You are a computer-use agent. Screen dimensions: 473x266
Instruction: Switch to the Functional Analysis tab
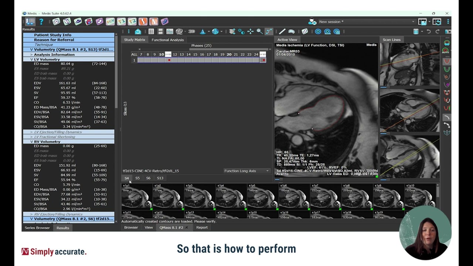pos(167,40)
